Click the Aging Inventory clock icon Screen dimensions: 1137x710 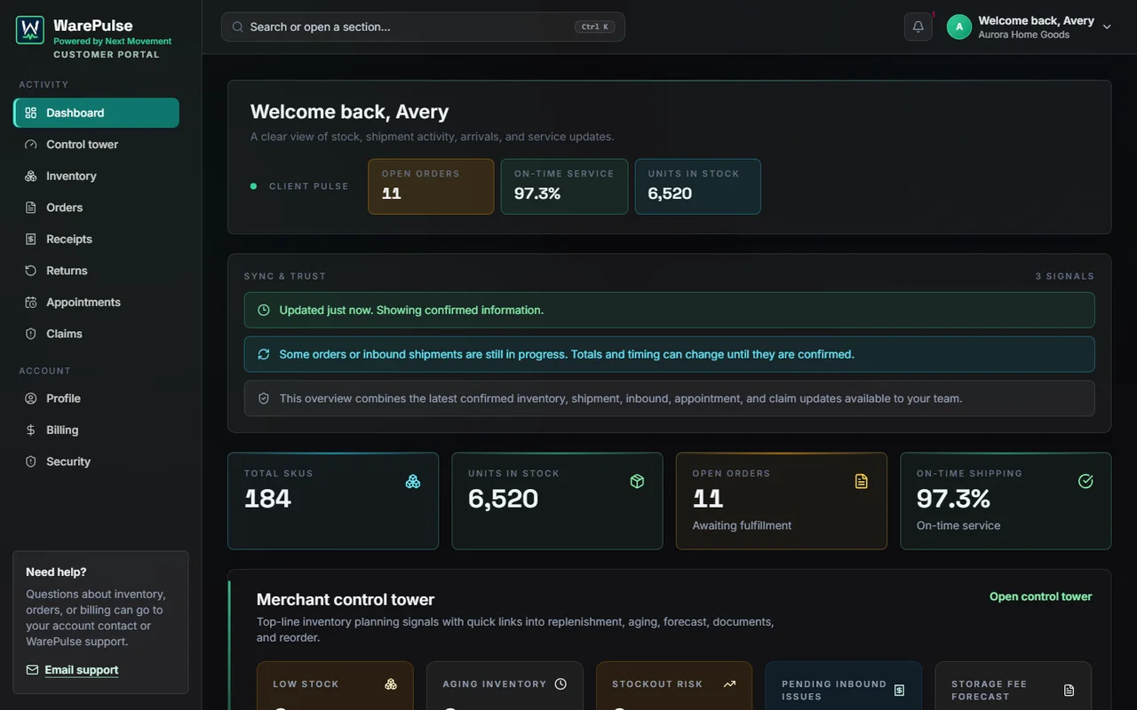(x=561, y=684)
